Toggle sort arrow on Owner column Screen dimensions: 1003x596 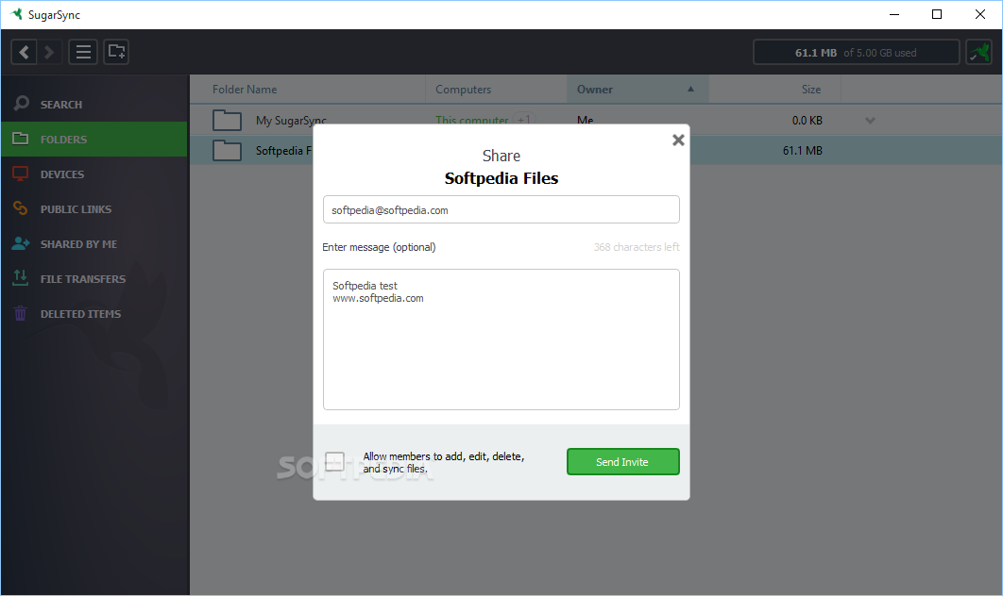coord(690,90)
